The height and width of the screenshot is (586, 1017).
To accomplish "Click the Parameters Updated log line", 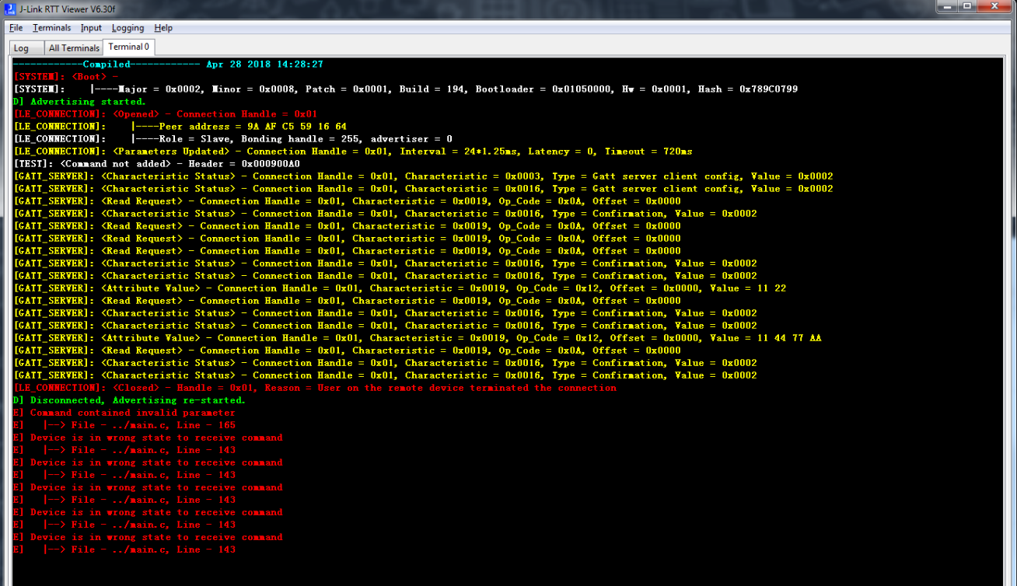I will (353, 152).
